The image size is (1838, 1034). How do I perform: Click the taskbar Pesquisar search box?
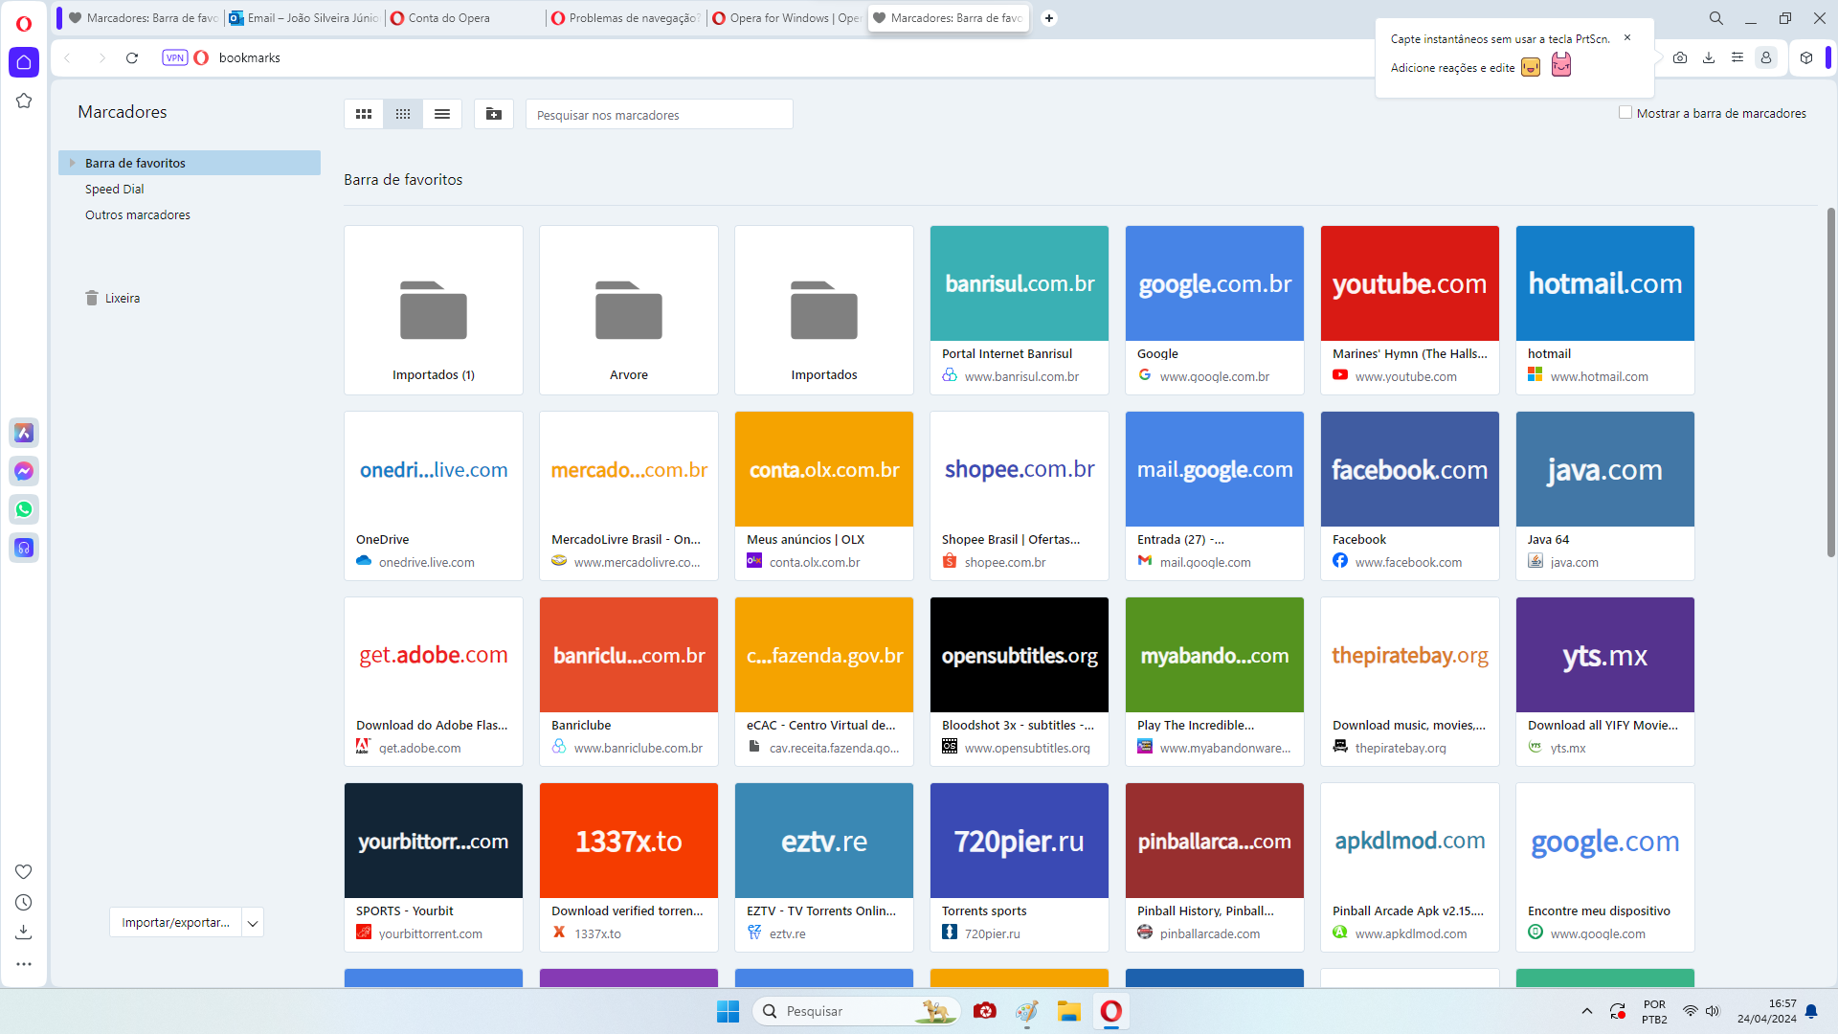[x=856, y=1011]
